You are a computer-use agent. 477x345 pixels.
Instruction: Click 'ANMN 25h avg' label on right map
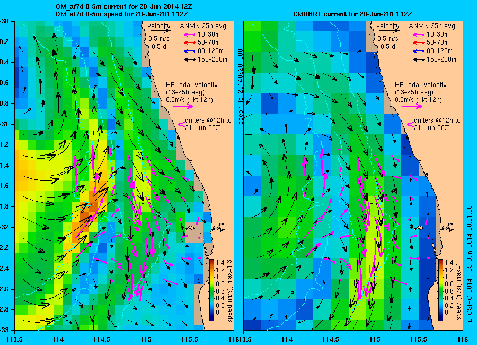point(432,26)
